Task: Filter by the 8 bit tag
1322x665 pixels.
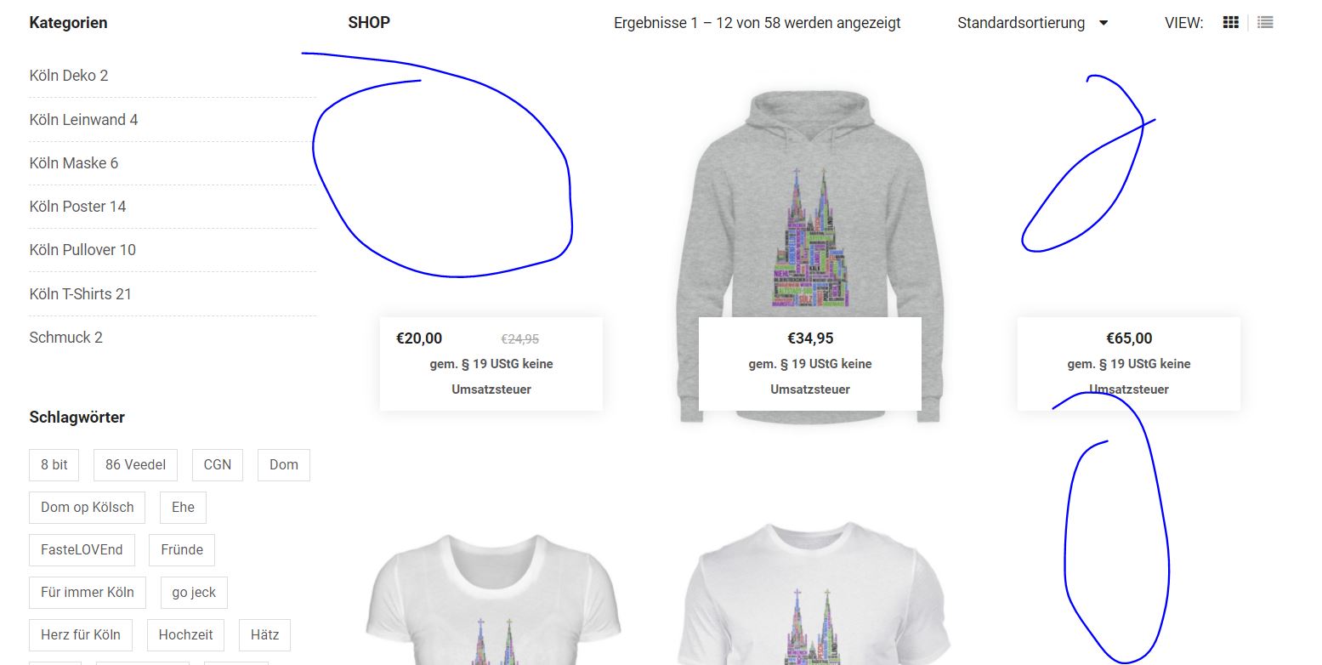Action: (x=54, y=464)
